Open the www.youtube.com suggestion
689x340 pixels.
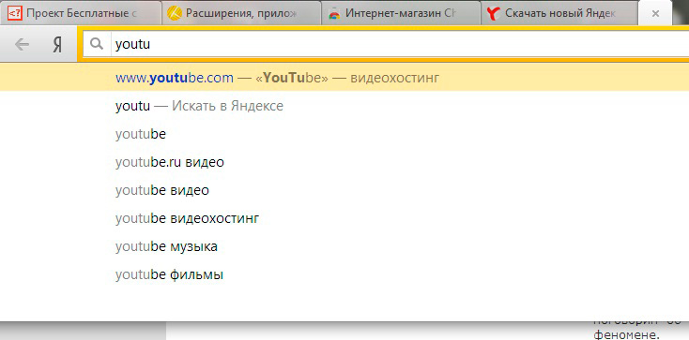pos(344,78)
